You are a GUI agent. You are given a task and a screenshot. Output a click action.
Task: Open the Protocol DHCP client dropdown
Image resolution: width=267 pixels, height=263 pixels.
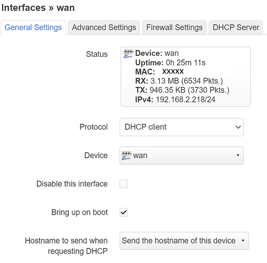(181, 127)
